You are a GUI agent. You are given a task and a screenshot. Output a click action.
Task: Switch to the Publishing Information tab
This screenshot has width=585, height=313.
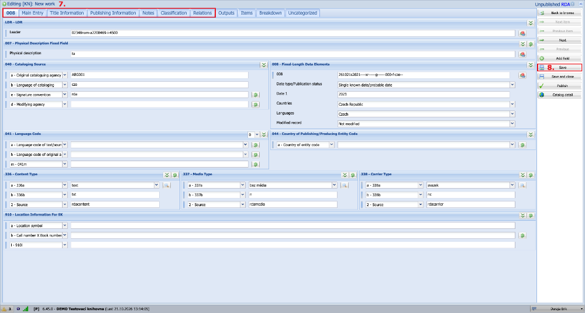click(113, 13)
